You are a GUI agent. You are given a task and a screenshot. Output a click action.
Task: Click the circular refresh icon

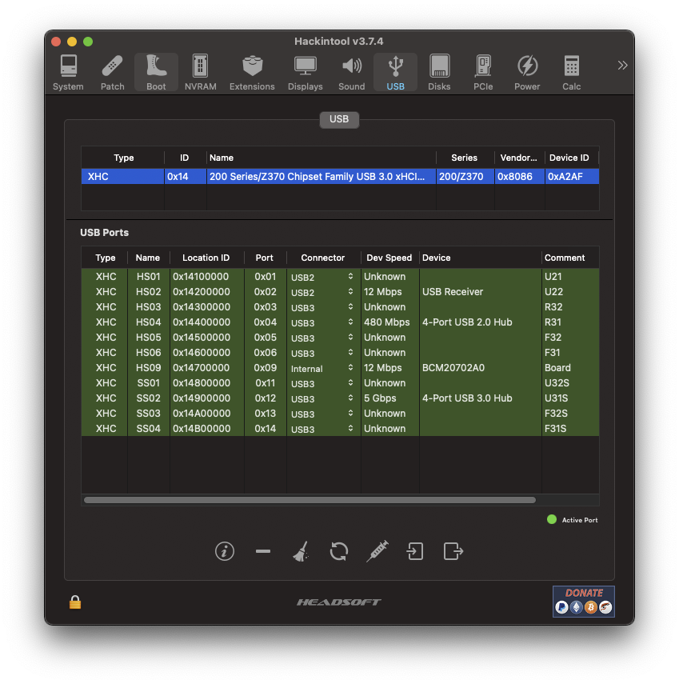[339, 551]
